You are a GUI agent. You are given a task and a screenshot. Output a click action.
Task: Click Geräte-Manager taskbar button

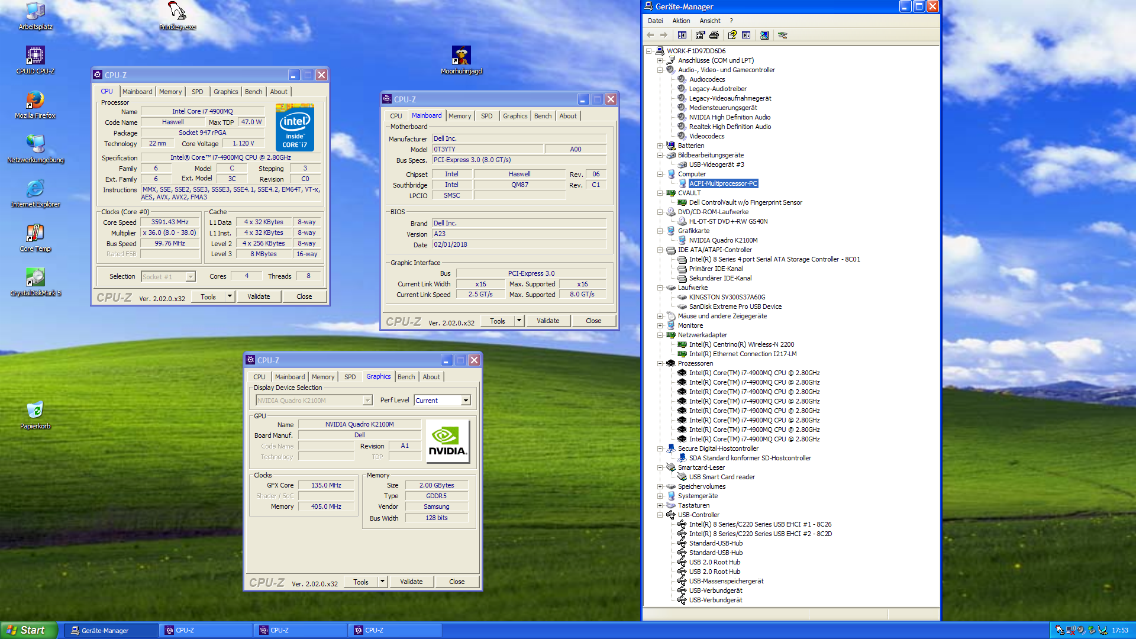(111, 630)
